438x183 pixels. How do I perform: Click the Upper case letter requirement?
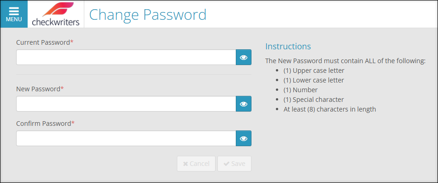coord(314,71)
